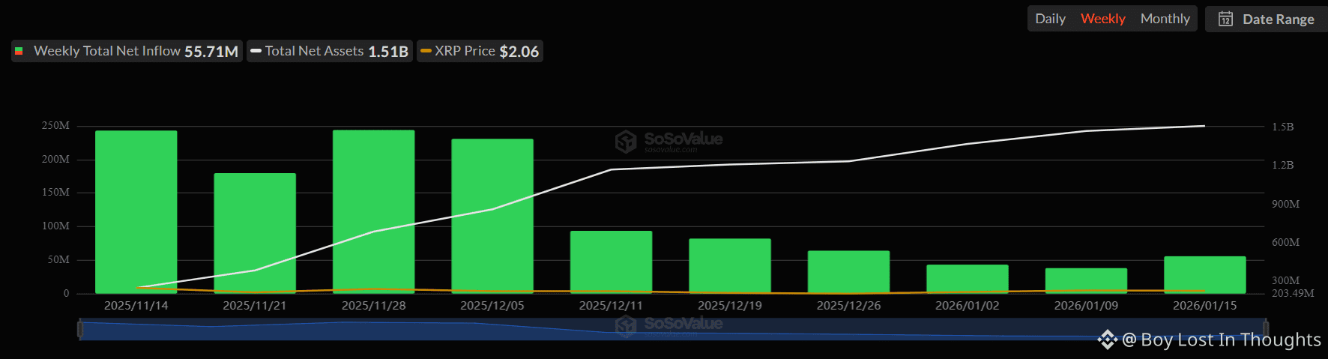Click the 2025/12/19 x-axis date label
Image resolution: width=1328 pixels, height=359 pixels.
730,306
